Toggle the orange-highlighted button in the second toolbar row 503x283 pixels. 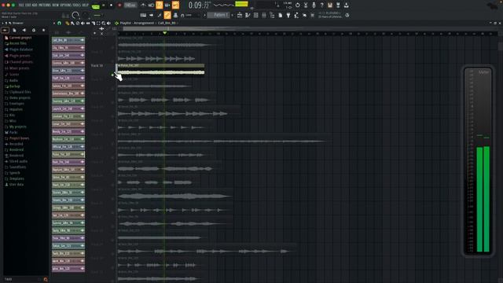pyautogui.click(x=167, y=15)
